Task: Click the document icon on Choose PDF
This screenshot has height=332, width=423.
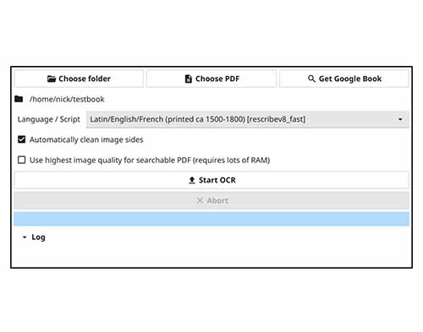Action: point(188,79)
